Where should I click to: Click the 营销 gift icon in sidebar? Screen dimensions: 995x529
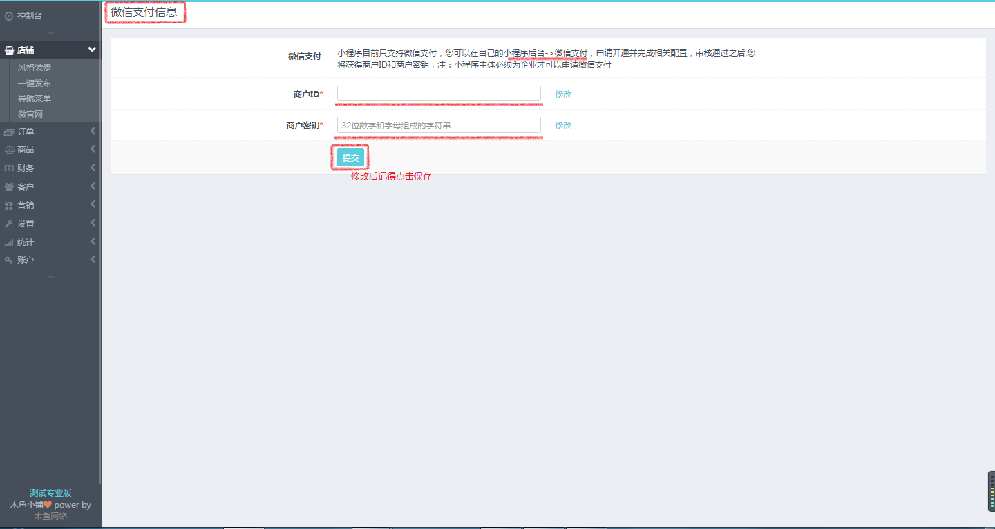(x=9, y=205)
